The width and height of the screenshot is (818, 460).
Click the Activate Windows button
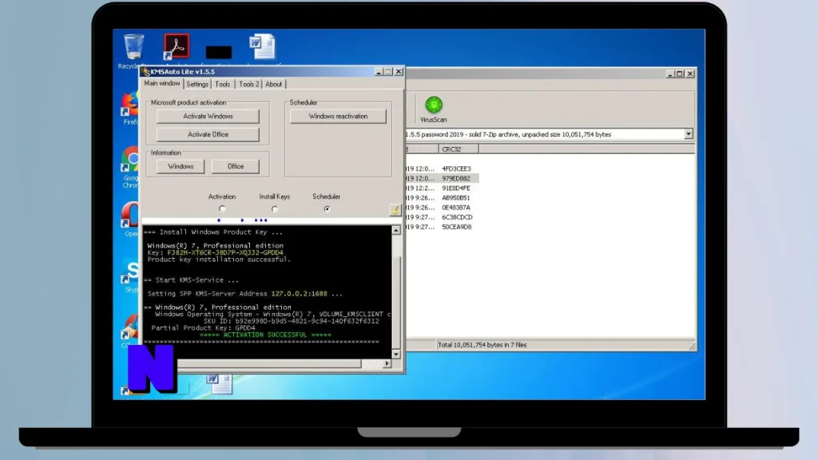[x=208, y=117]
